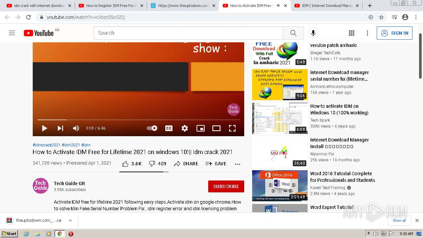Go back to previous page
The image size is (423, 238).
click(x=7, y=17)
